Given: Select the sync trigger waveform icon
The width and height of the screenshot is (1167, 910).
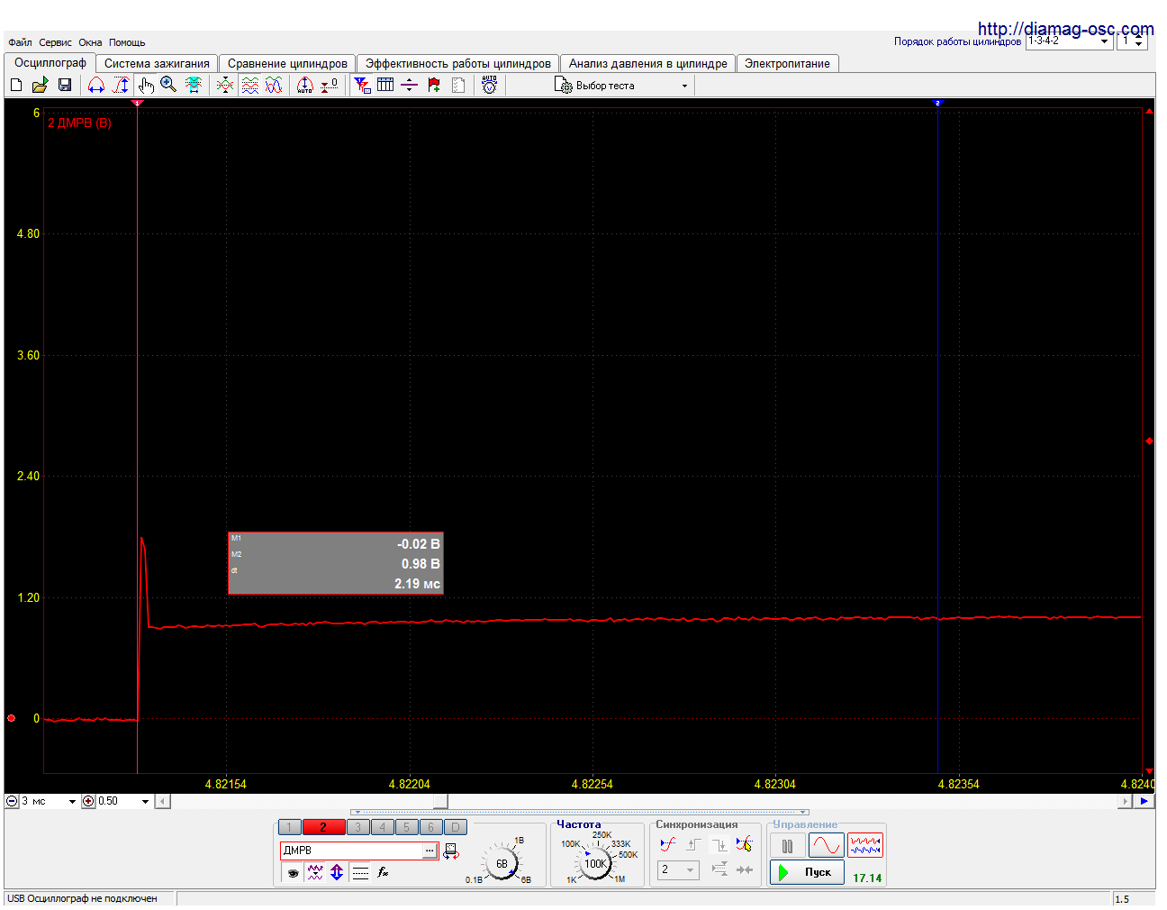Looking at the screenshot, I should 667,844.
